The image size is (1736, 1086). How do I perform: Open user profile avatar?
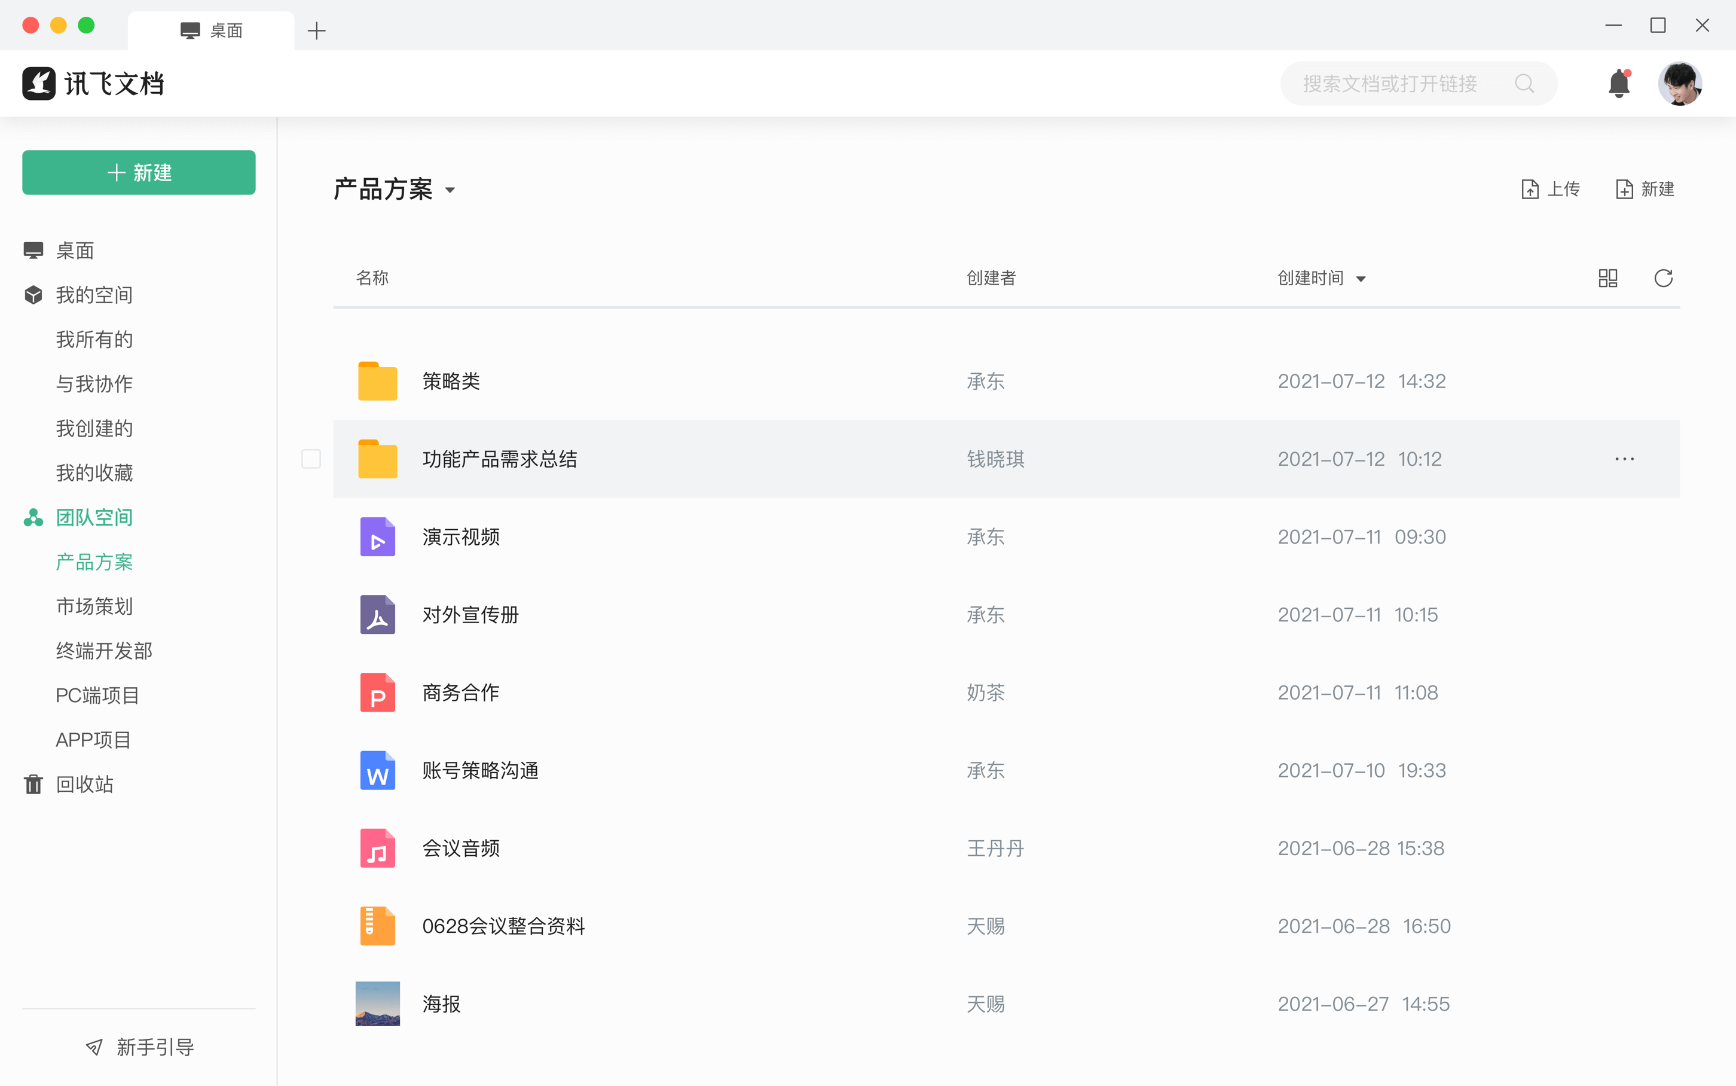click(1680, 83)
